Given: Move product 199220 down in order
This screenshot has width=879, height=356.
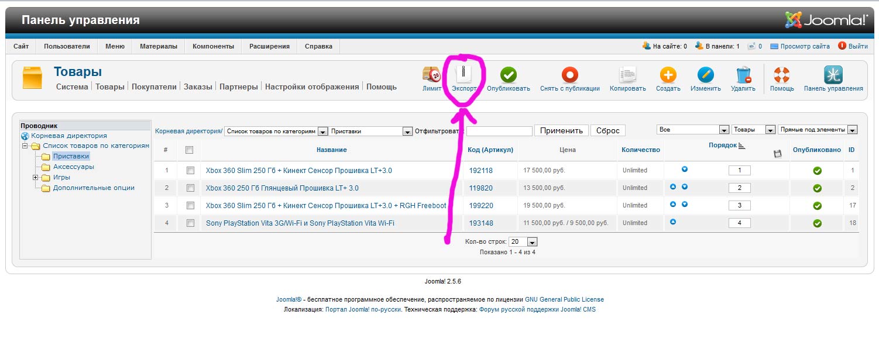Looking at the screenshot, I should pyautogui.click(x=685, y=205).
